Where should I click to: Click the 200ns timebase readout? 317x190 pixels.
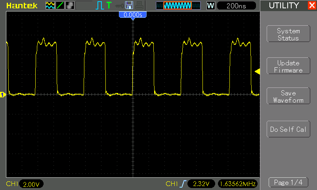(x=236, y=6)
